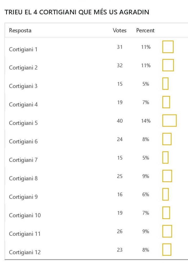
Task: Select the percent bar of Cortigiani 11
Action: pos(167,231)
